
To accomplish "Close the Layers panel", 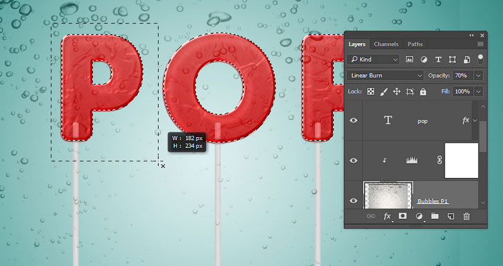I will (x=482, y=35).
